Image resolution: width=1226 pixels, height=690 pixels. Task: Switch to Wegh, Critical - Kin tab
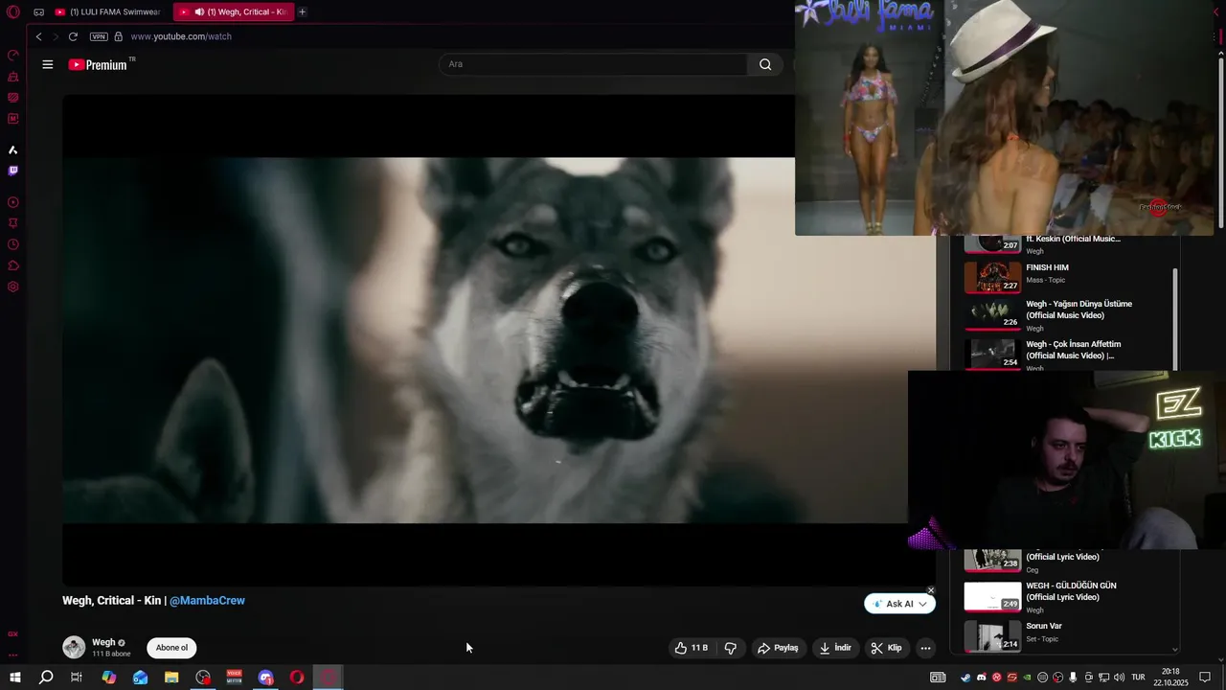233,11
